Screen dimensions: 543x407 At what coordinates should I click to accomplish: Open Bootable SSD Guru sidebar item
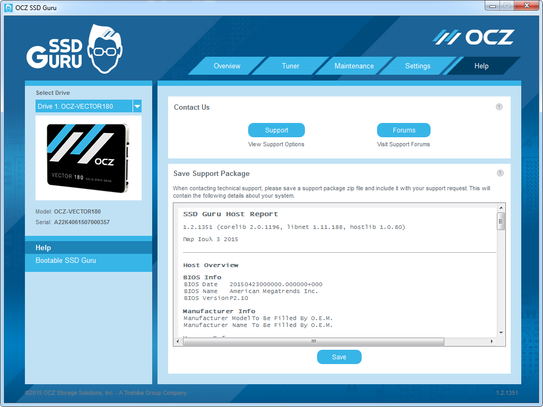89,260
